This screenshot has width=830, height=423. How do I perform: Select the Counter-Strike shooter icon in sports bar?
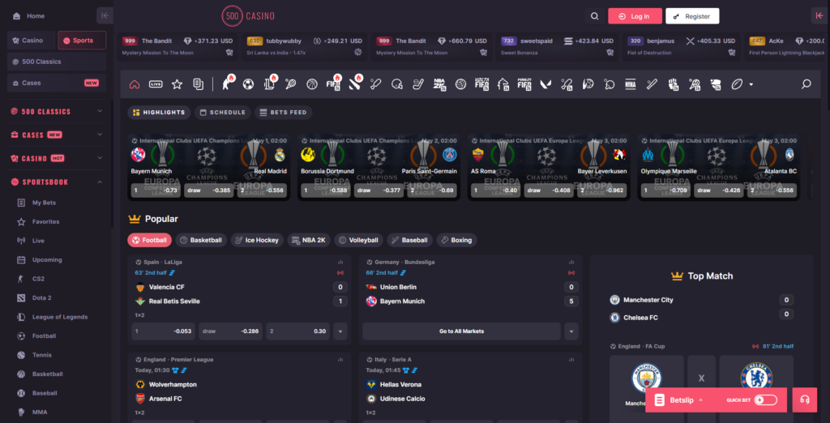228,83
